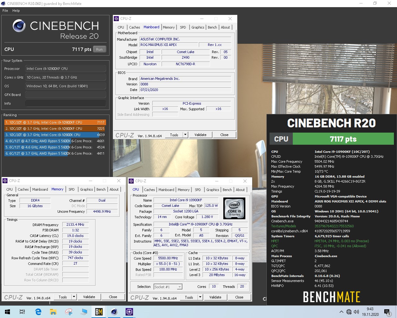
Task: Switch to CPU-Z taskbar icon
Action: [x=129, y=312]
